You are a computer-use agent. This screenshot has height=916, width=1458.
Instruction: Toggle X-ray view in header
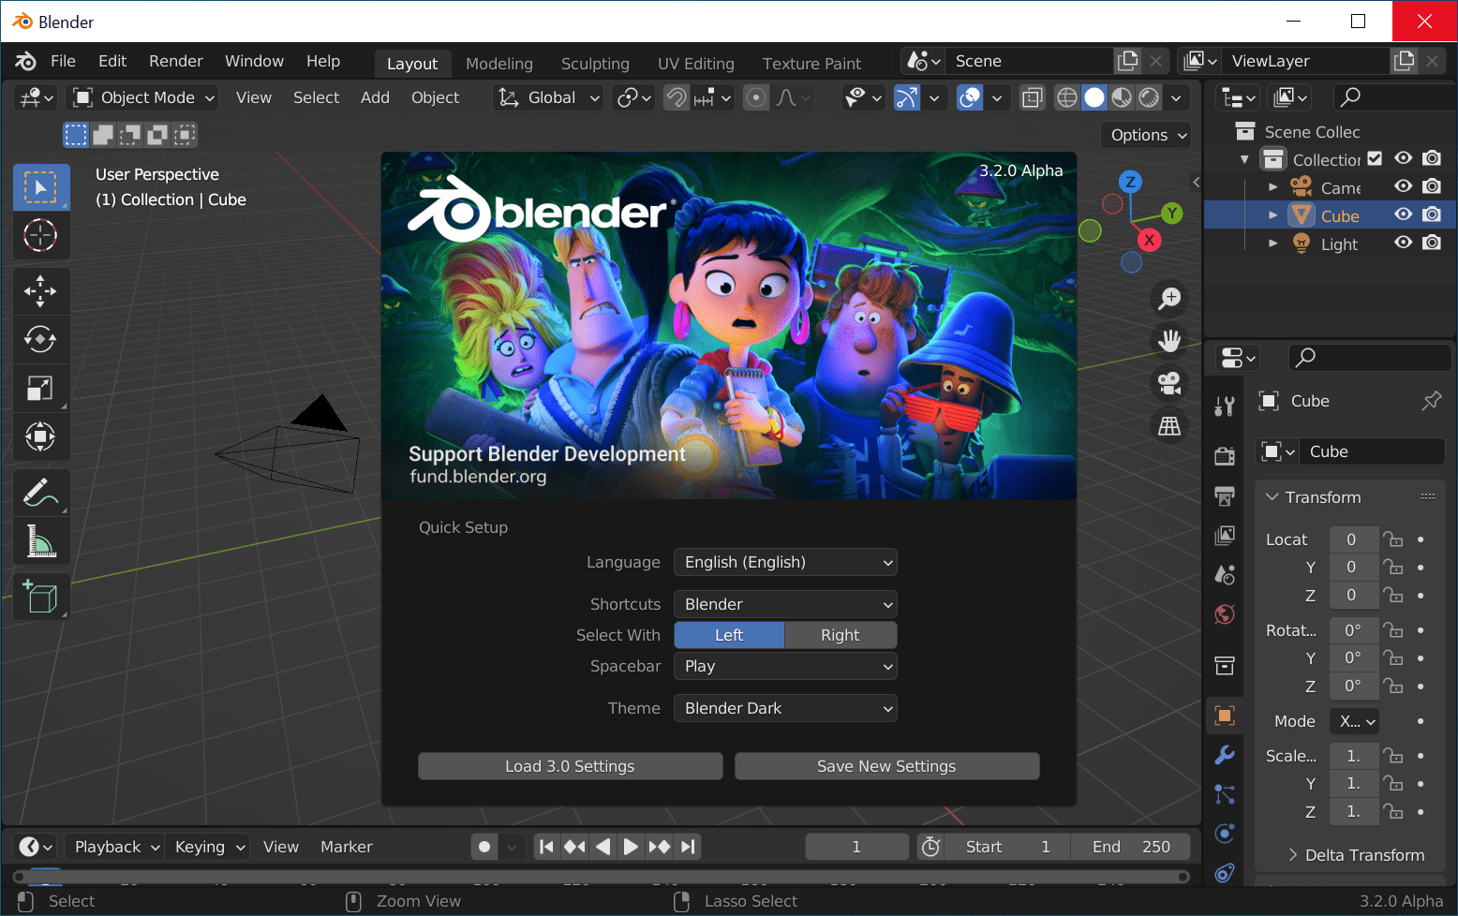[x=1032, y=97]
